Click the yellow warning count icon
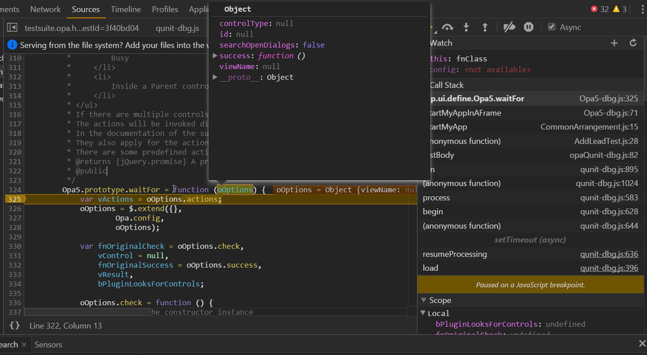Screen dimensions: 647x355 [616, 9]
